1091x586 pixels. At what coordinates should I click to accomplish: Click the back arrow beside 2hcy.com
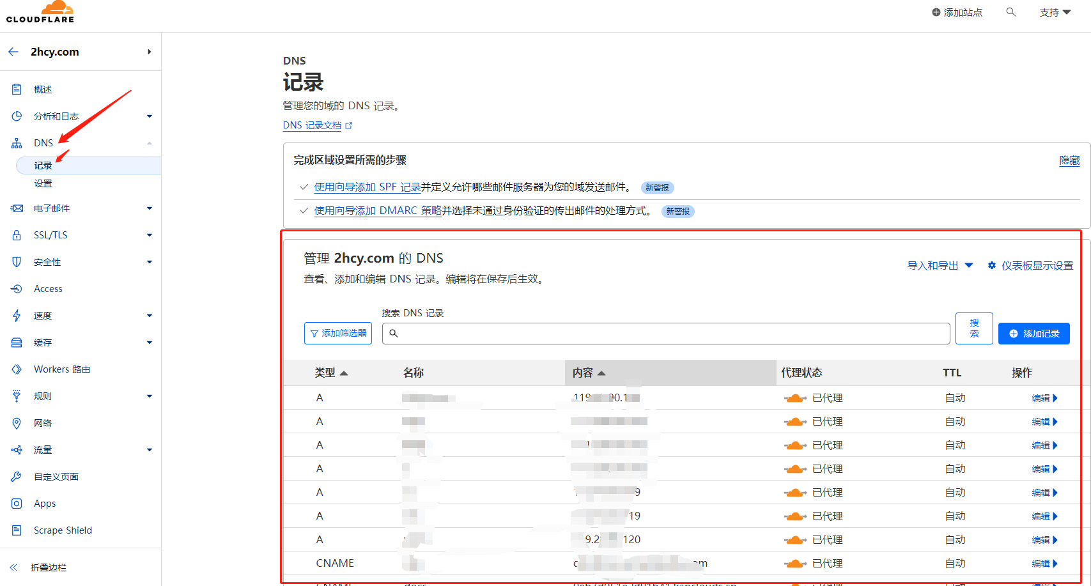coord(13,52)
